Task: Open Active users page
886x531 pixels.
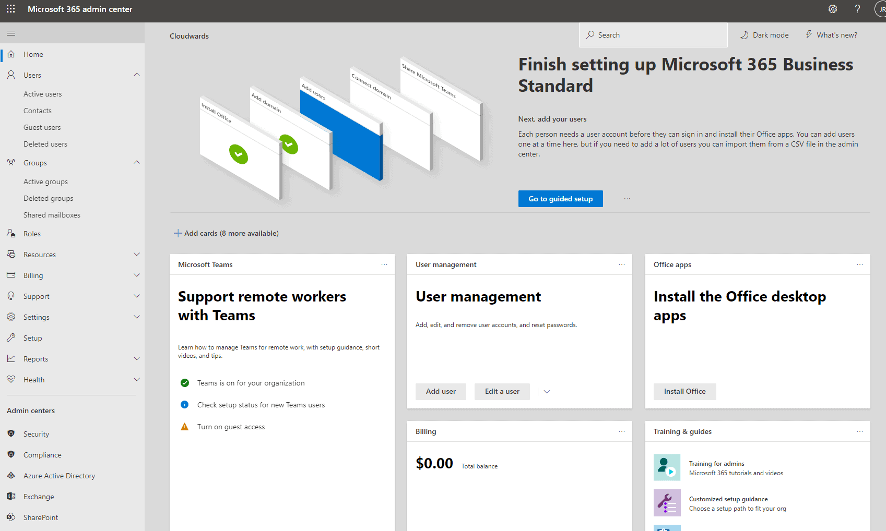Action: [43, 94]
